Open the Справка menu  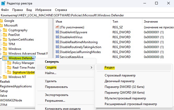tap(61, 10)
